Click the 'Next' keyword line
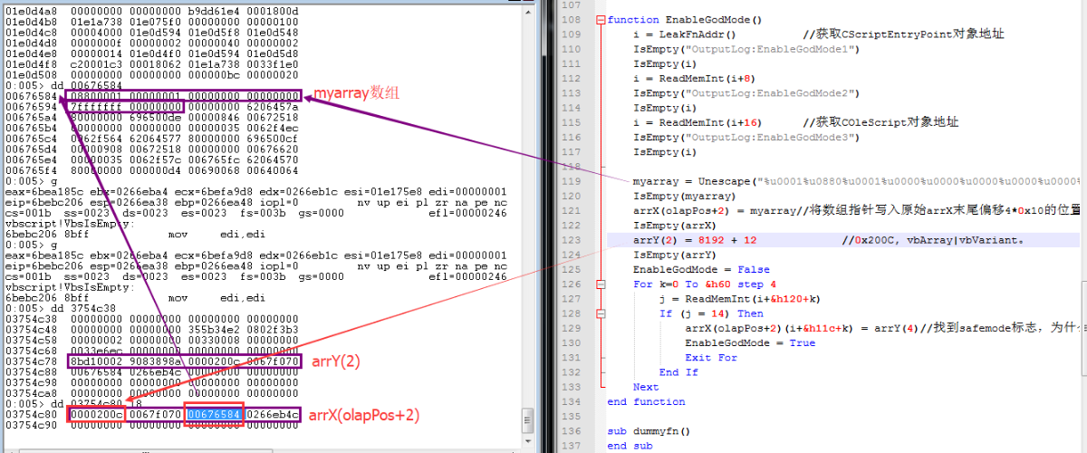Screen dimensions: 1087x453 tap(646, 387)
